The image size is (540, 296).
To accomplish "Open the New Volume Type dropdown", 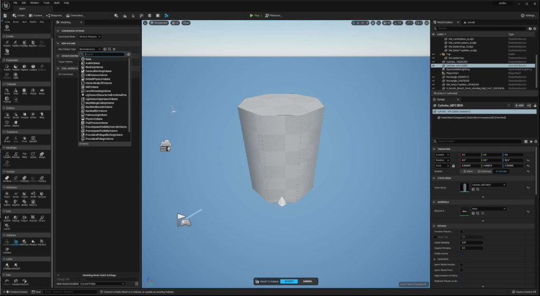I will click(x=90, y=49).
